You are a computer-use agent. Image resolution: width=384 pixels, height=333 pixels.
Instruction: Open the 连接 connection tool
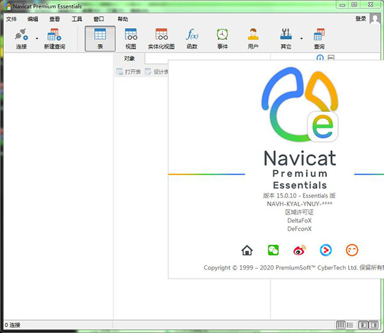(21, 39)
